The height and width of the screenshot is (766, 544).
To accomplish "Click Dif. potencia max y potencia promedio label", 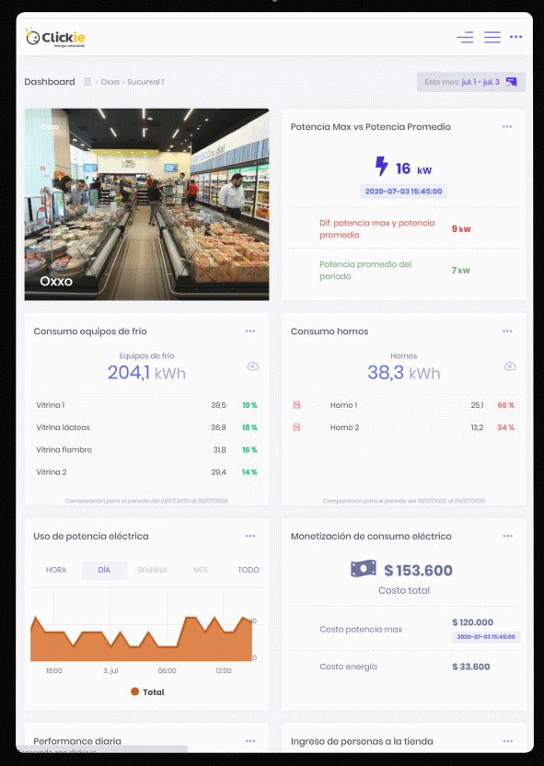I will tap(377, 228).
